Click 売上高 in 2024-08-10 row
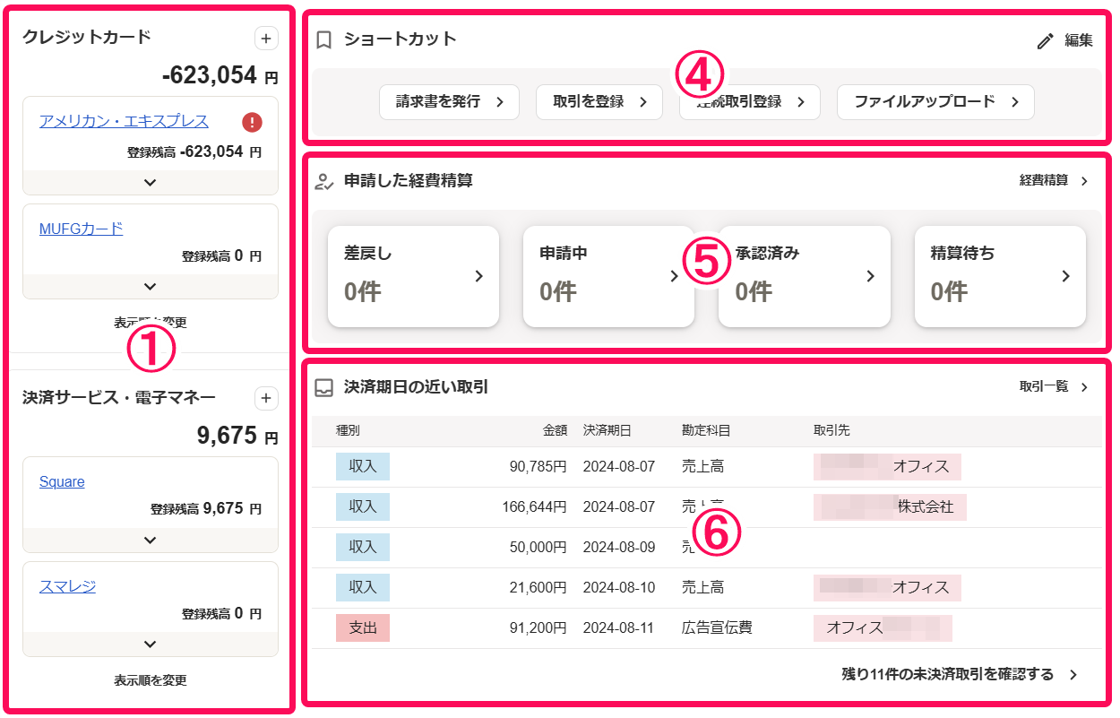This screenshot has height=718, width=1120. [702, 587]
